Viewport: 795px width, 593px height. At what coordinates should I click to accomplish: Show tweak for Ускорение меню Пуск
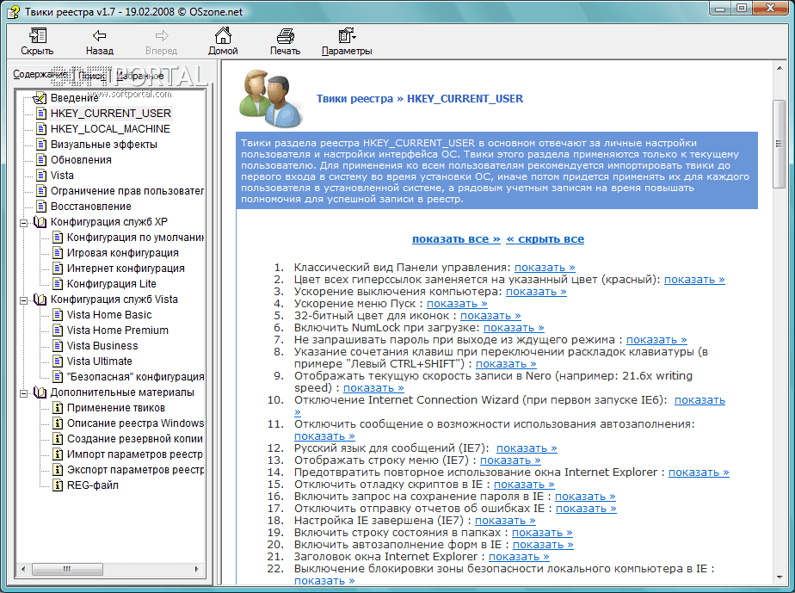457,304
